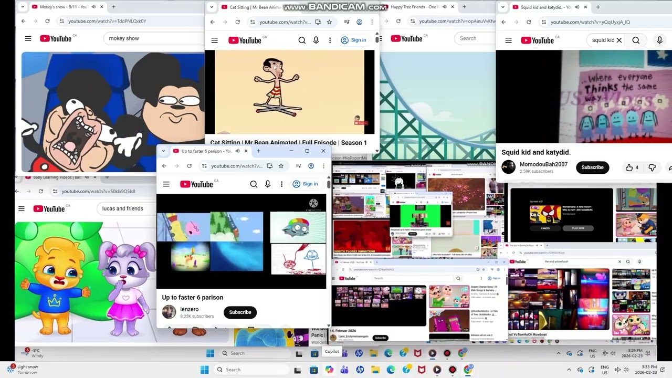This screenshot has height=378, width=672.
Task: Like the Squid kid and katydid video
Action: (632, 167)
